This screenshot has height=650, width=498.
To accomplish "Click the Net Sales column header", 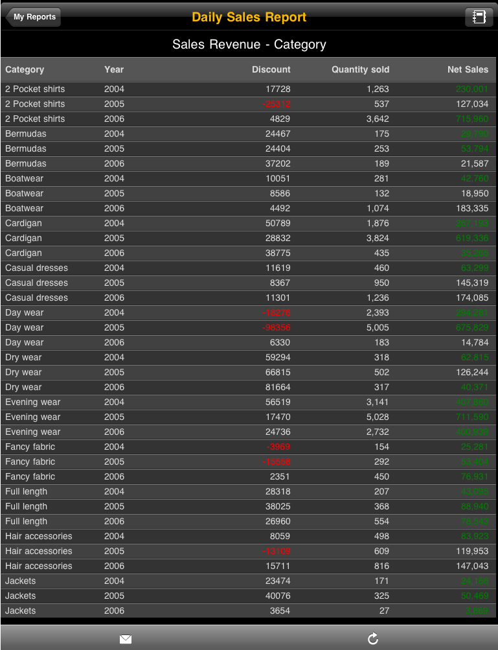I will point(468,69).
